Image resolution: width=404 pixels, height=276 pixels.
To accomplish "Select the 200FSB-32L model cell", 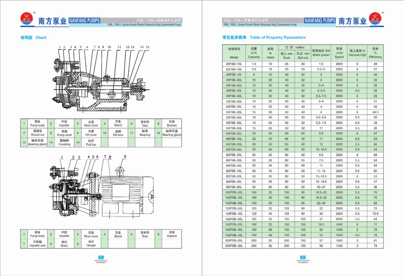I will click(x=234, y=246).
